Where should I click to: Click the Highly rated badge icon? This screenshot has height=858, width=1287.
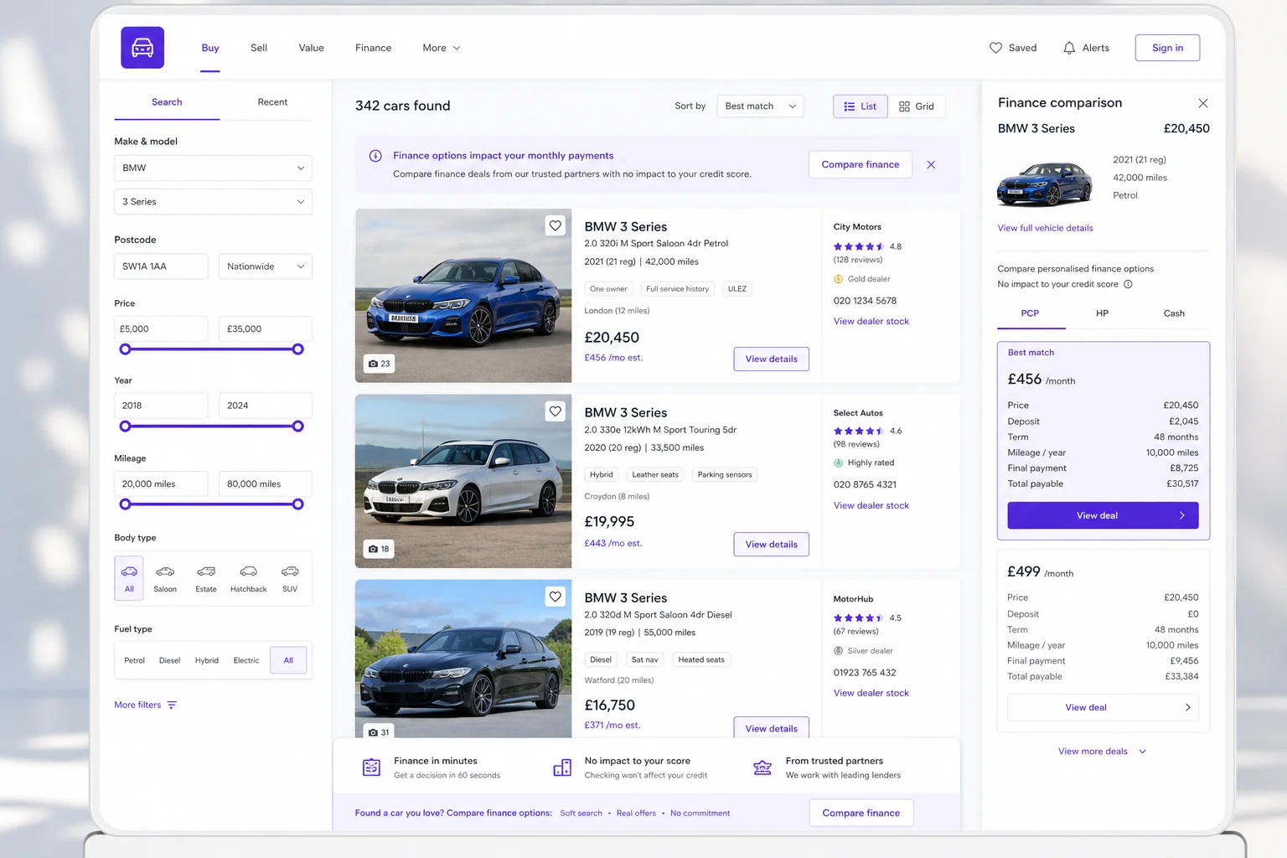pyautogui.click(x=838, y=463)
